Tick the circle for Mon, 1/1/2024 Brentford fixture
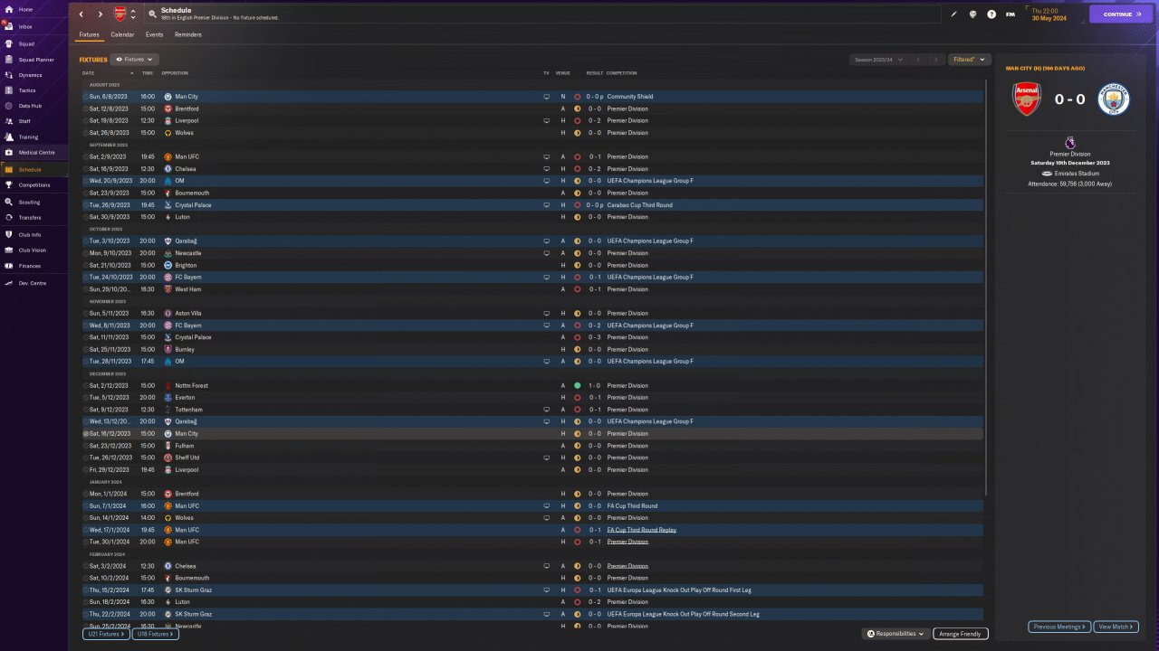This screenshot has width=1159, height=651. (86, 494)
